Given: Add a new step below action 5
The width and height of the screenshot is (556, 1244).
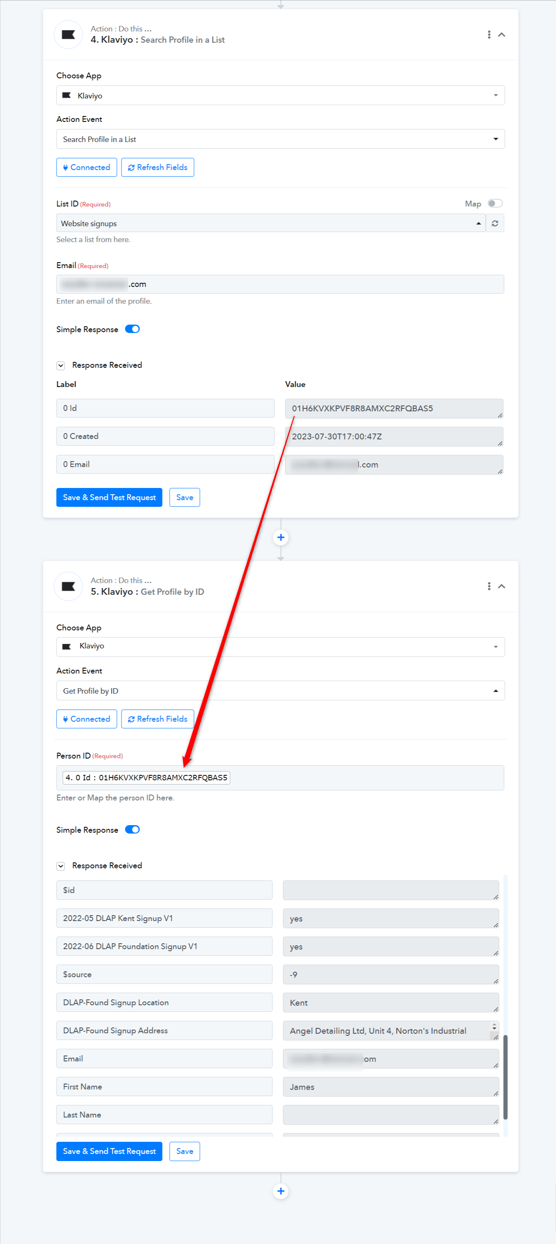Looking at the screenshot, I should tap(281, 1191).
